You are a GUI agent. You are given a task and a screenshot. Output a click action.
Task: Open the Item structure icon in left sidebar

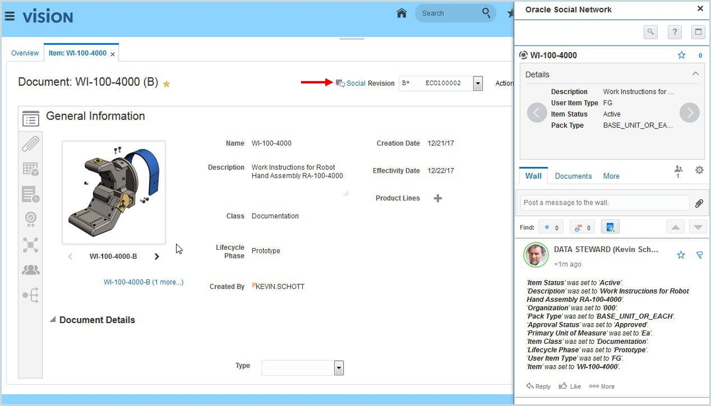[x=30, y=169]
